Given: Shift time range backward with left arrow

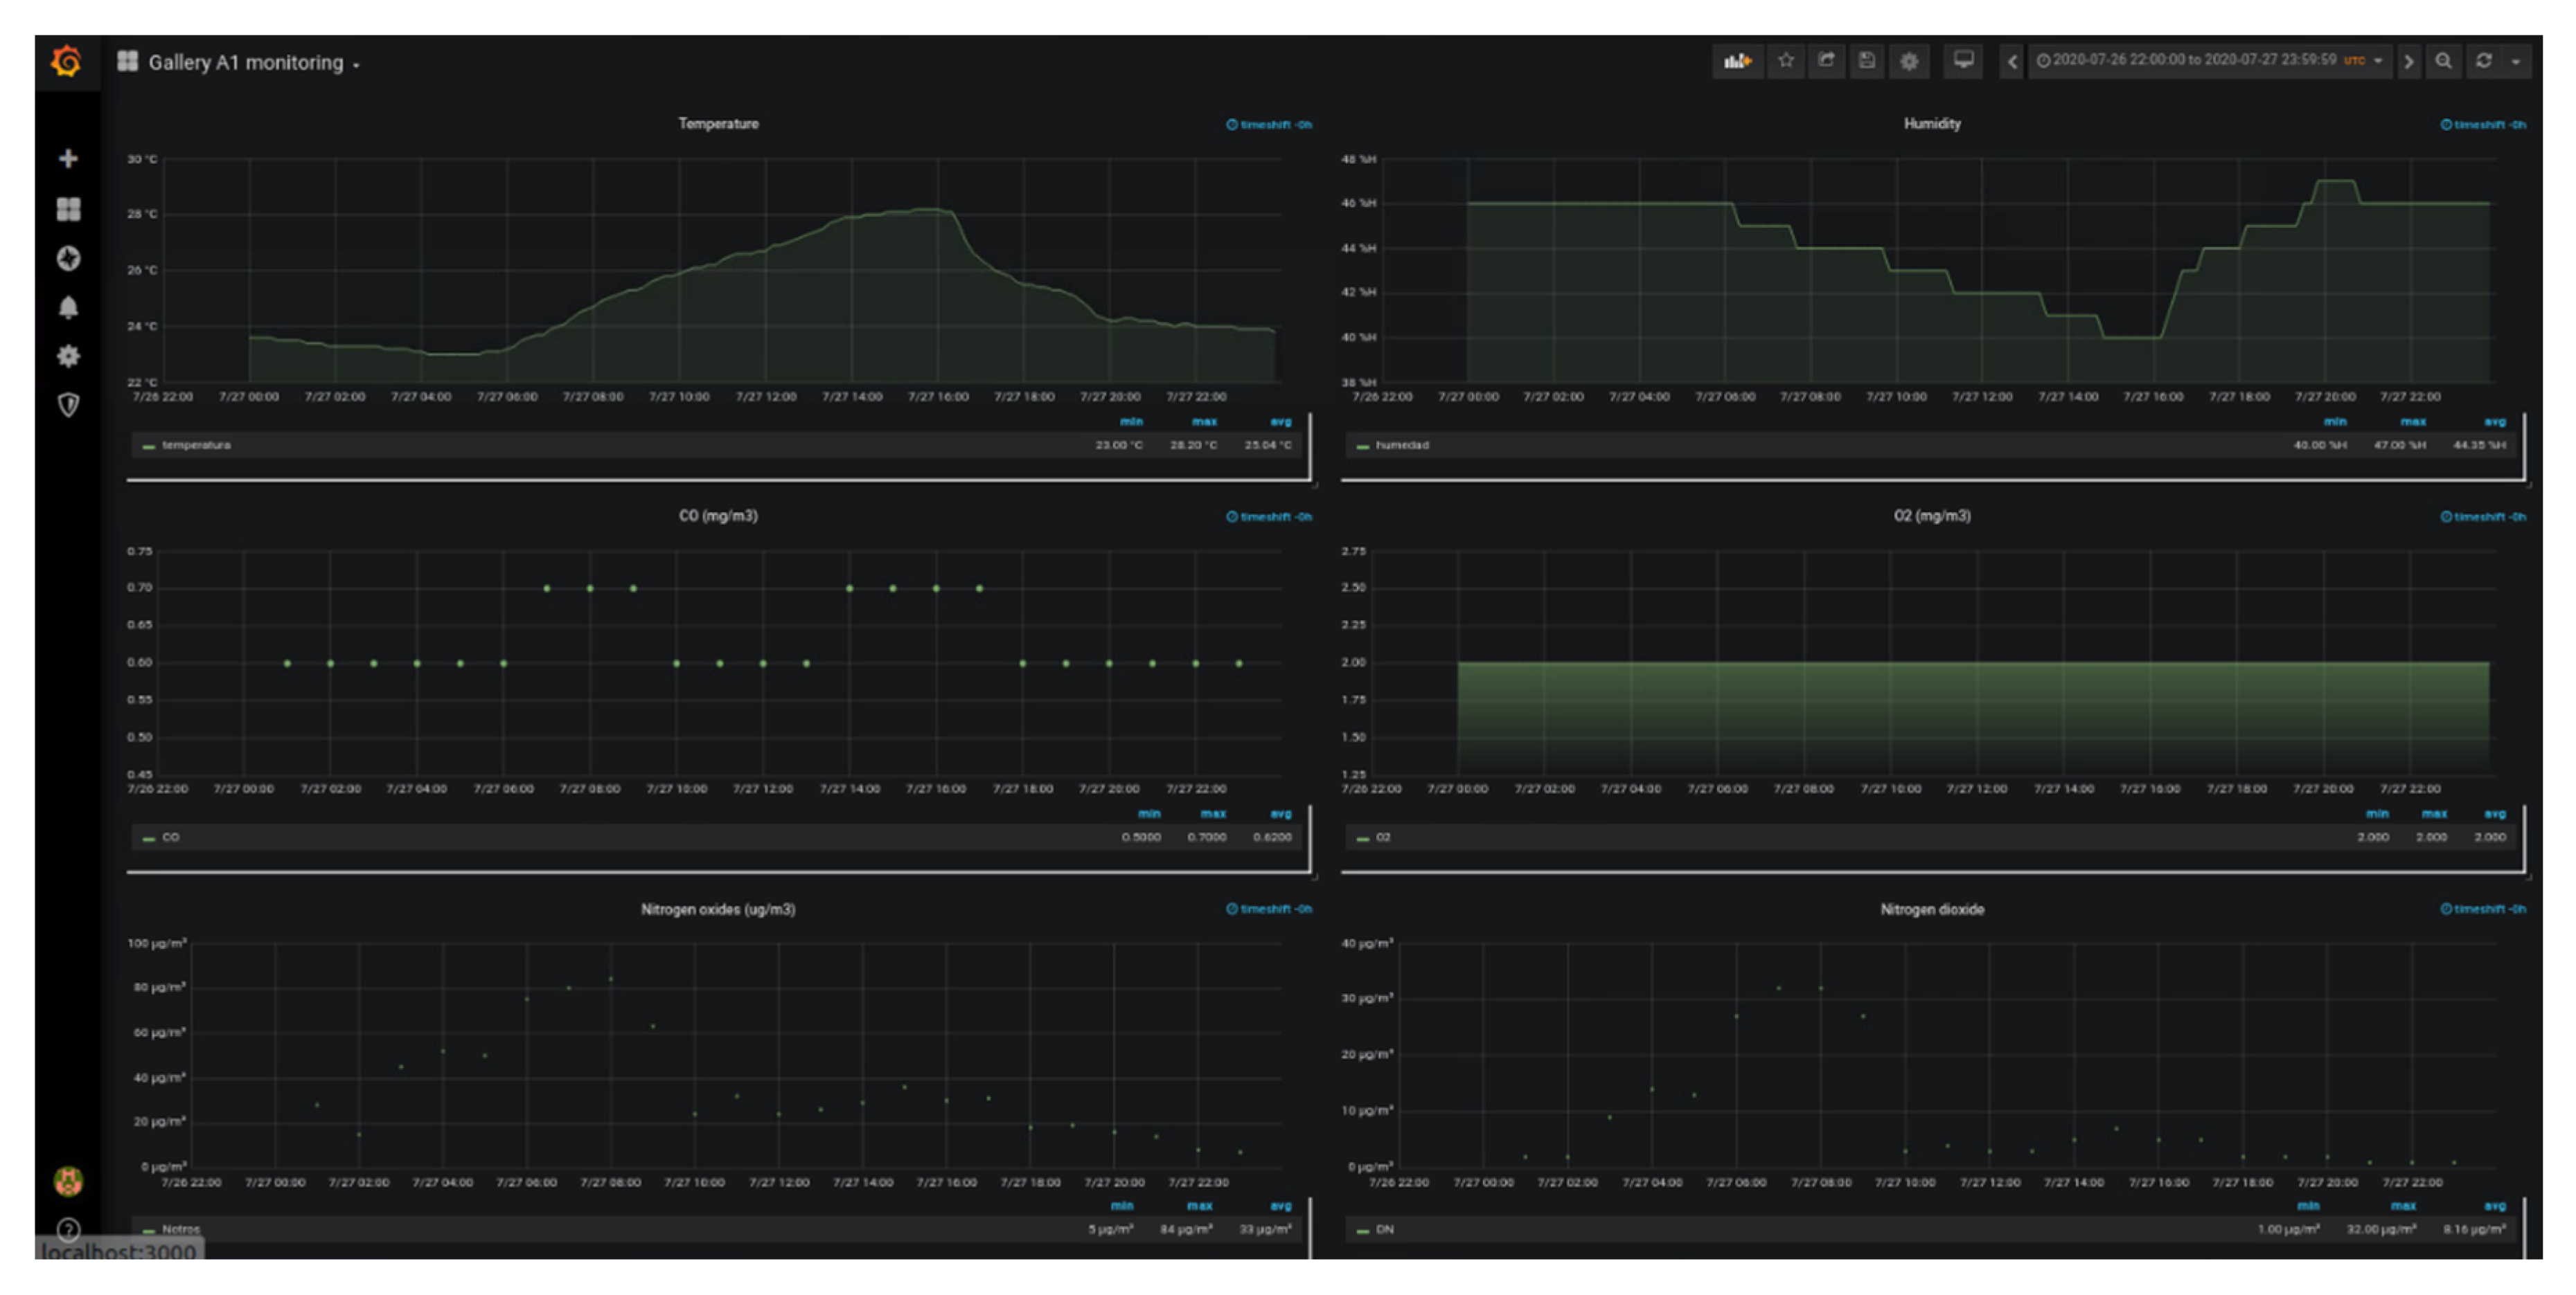Looking at the screenshot, I should 2012,62.
